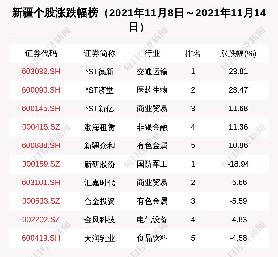Select the 合金投资 stock name
This screenshot has width=278, height=257.
pyautogui.click(x=99, y=201)
